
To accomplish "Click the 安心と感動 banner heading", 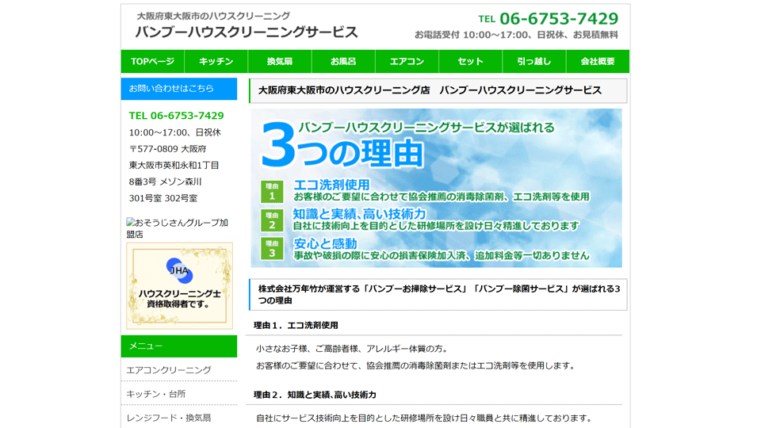I will click(x=325, y=243).
